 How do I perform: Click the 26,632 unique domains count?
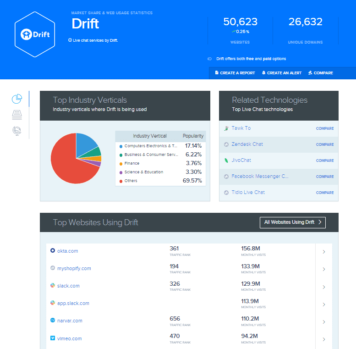coord(305,22)
